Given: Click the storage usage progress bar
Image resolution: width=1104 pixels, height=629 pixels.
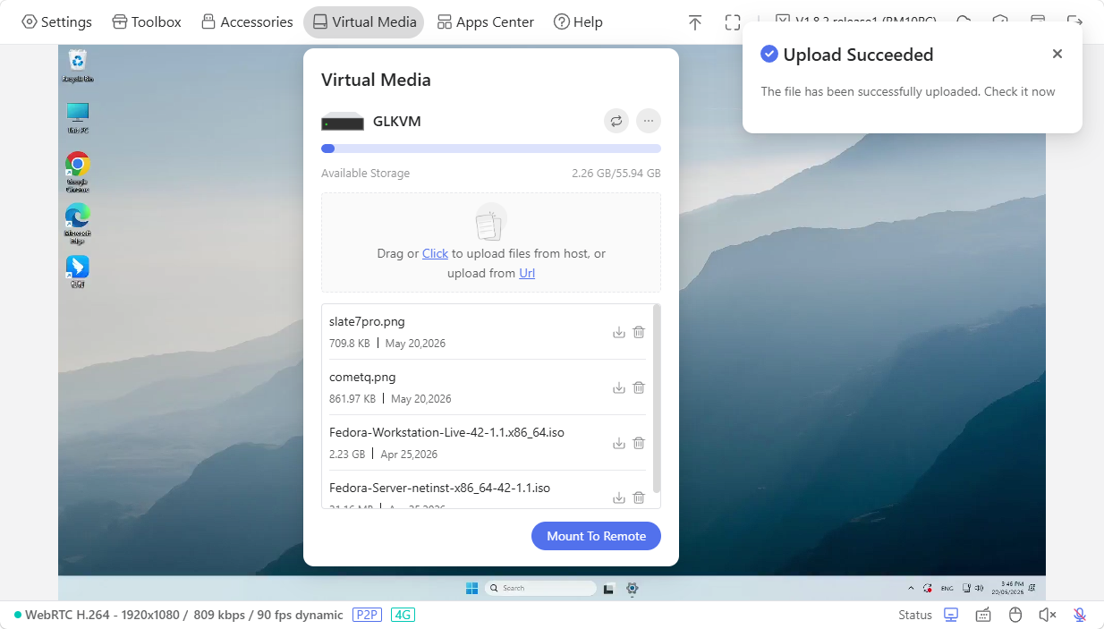Looking at the screenshot, I should 491,149.
